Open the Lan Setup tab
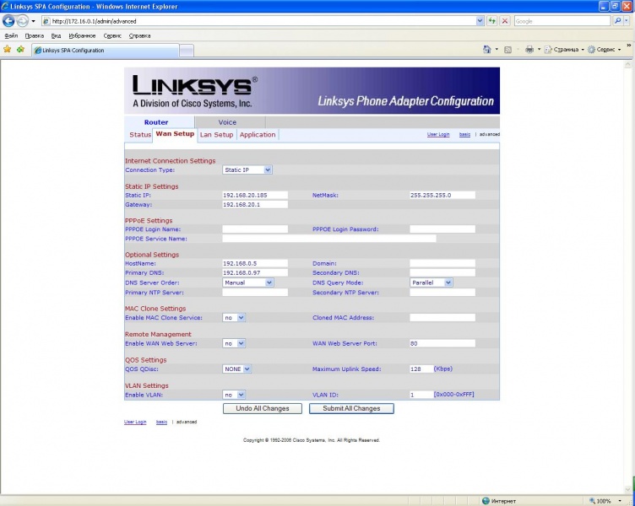 [x=216, y=135]
